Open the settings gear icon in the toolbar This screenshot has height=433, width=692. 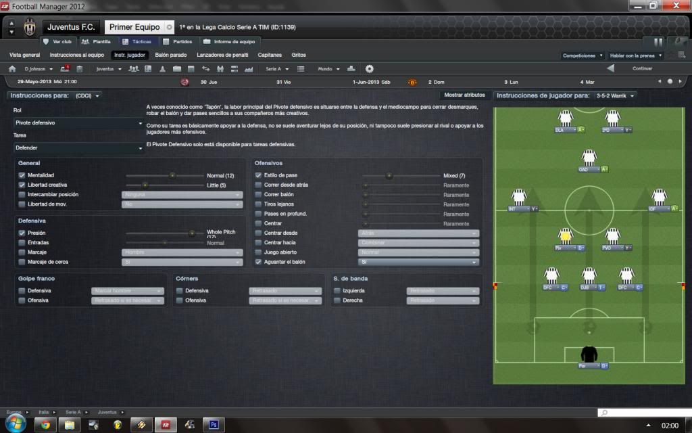click(370, 69)
